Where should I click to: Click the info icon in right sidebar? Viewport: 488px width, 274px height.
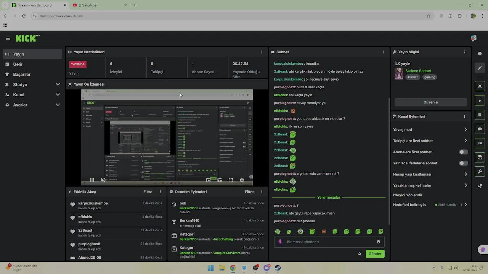(x=480, y=54)
